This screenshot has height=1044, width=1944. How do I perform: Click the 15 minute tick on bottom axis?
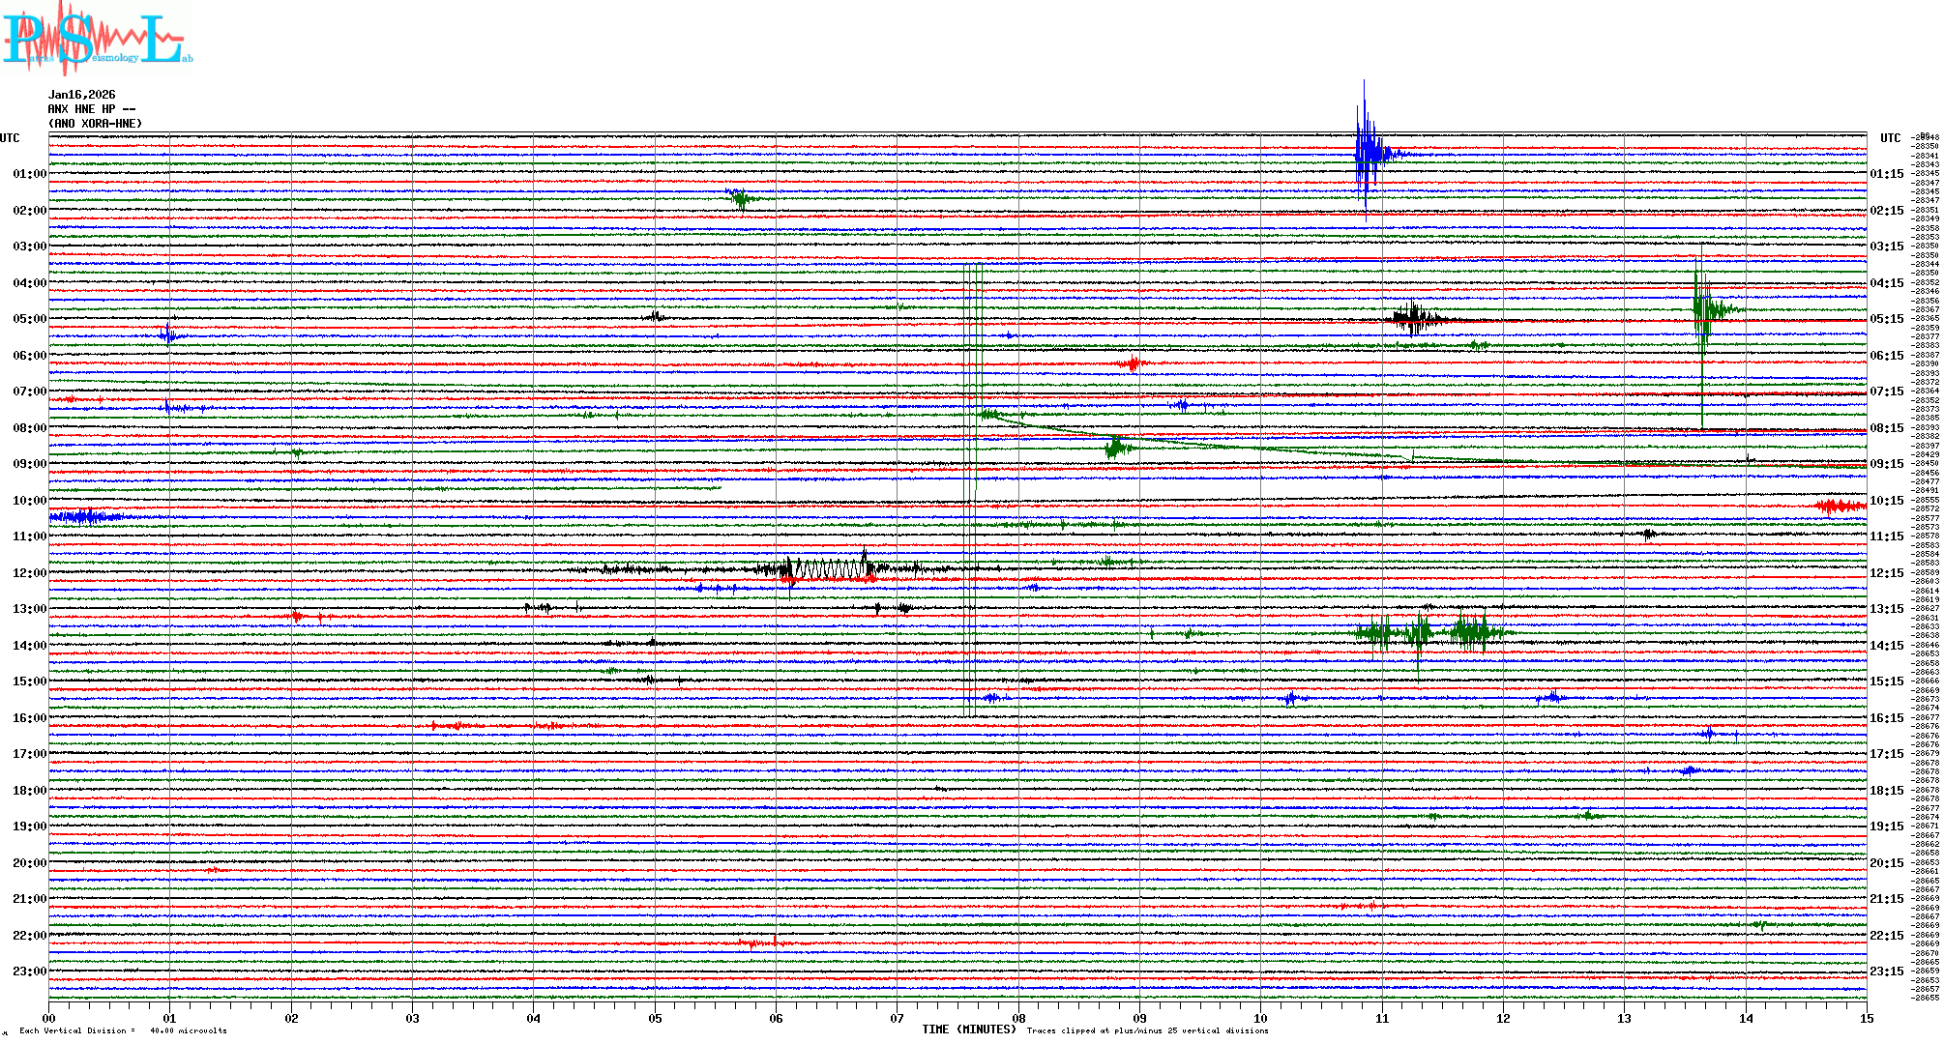[1866, 1018]
